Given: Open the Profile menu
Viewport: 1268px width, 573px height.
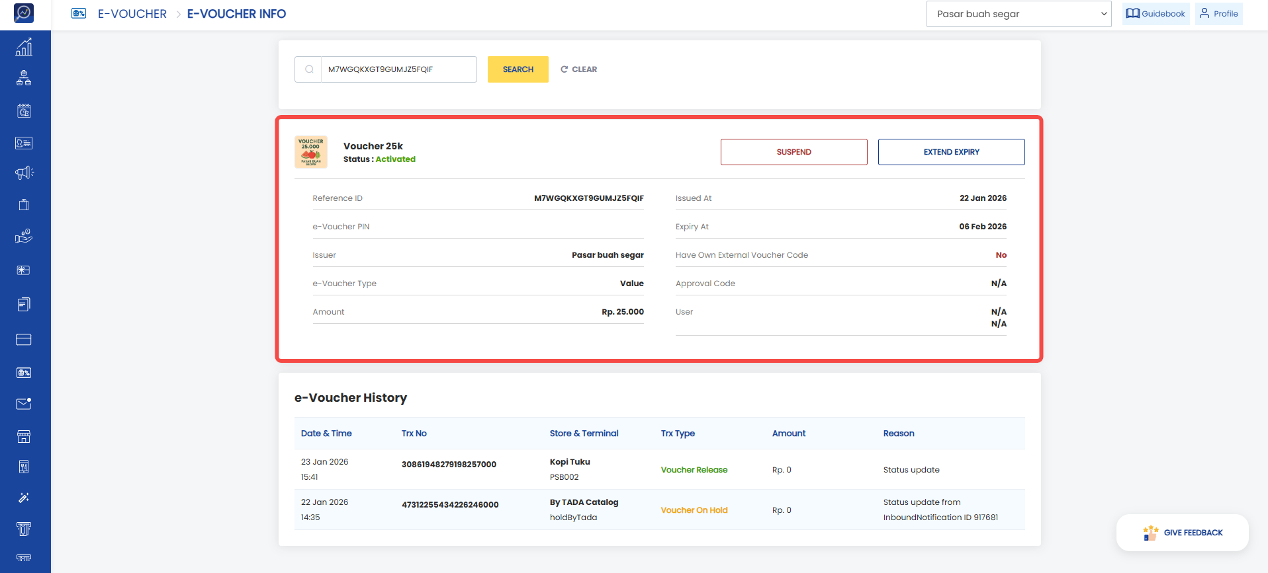Looking at the screenshot, I should click(1218, 14).
